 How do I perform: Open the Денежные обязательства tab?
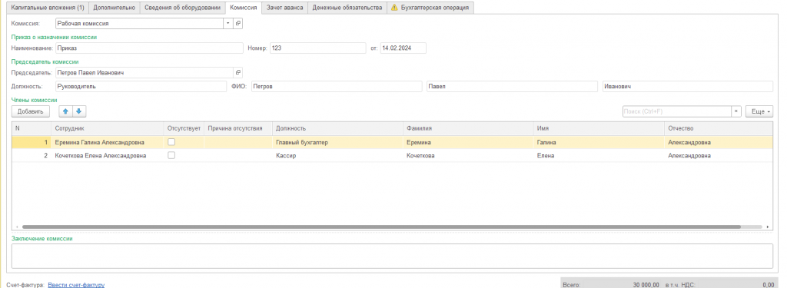347,8
